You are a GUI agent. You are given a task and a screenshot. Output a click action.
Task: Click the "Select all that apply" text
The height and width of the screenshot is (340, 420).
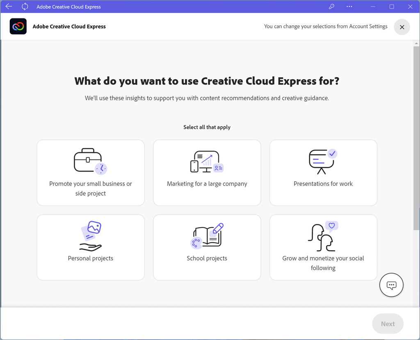(207, 127)
